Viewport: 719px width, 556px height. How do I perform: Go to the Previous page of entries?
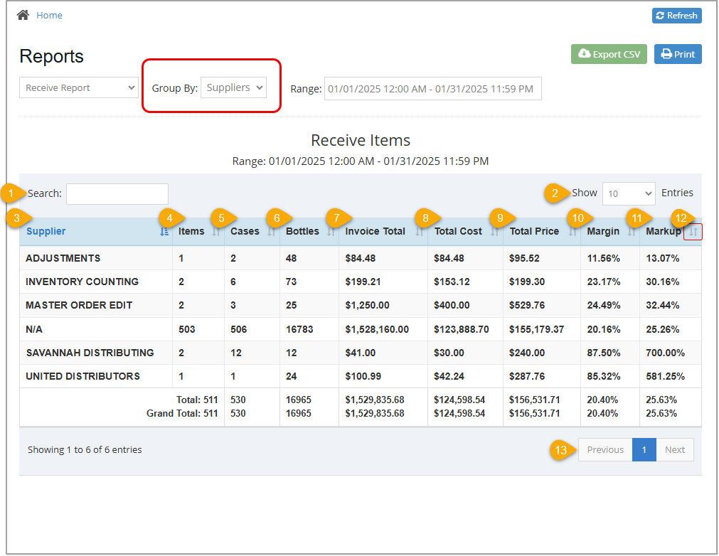[605, 449]
